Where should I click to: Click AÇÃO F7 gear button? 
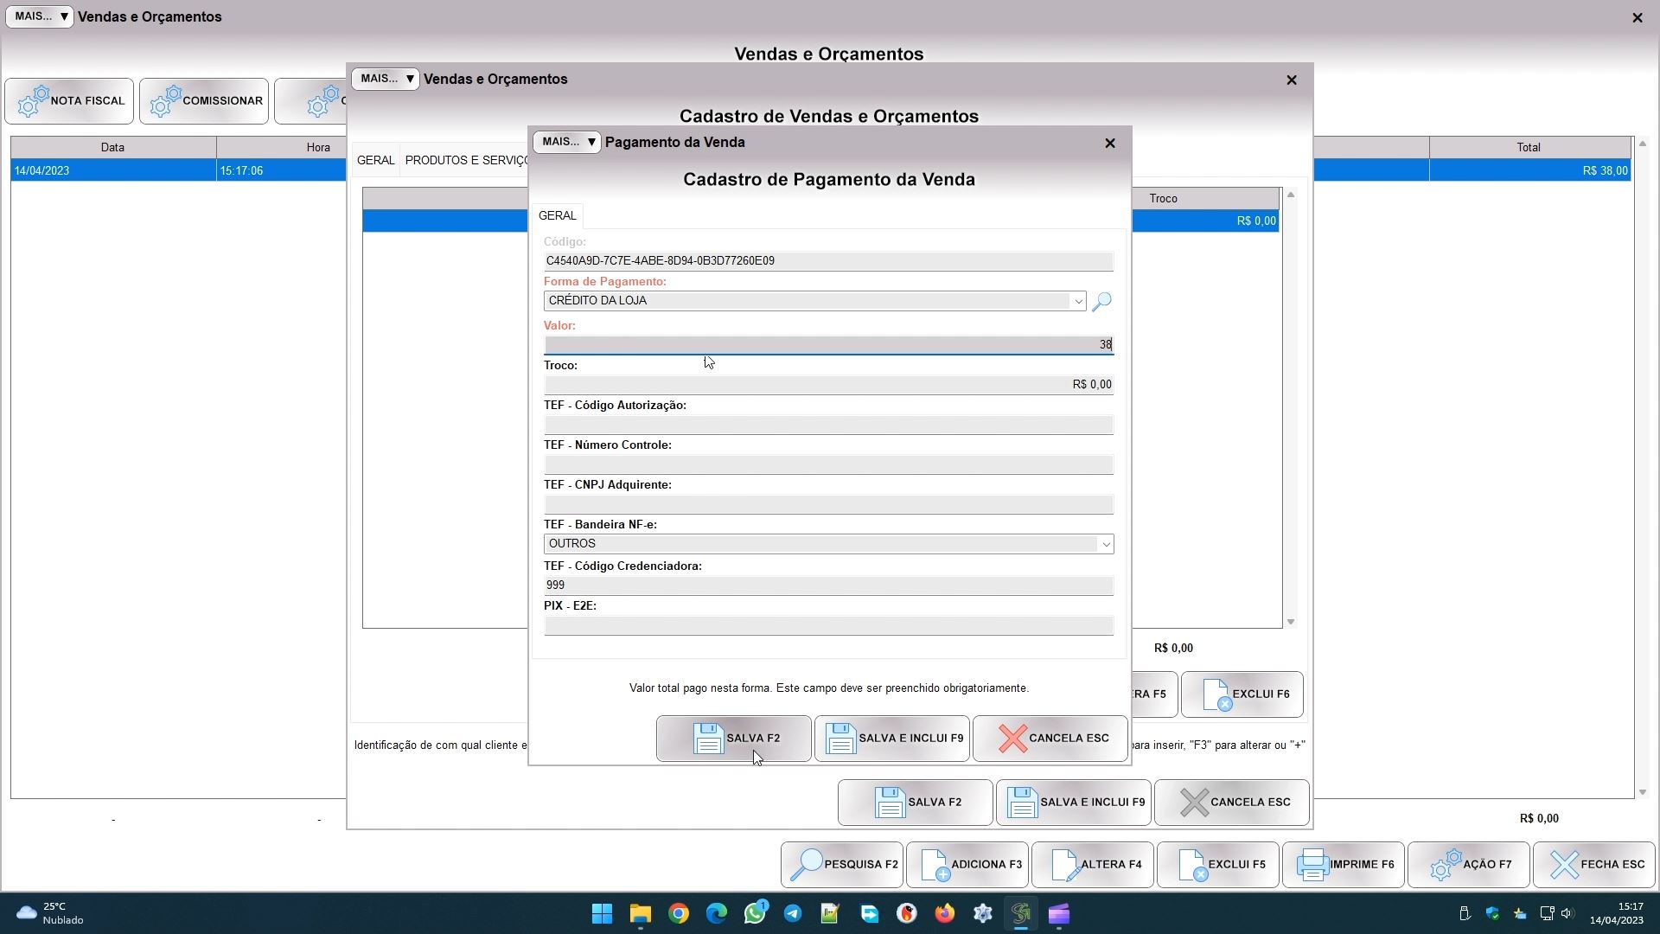pyautogui.click(x=1469, y=865)
